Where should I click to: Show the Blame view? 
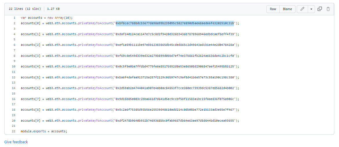287,9
